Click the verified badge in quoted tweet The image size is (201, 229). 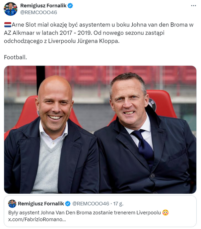pyautogui.click(x=67, y=204)
